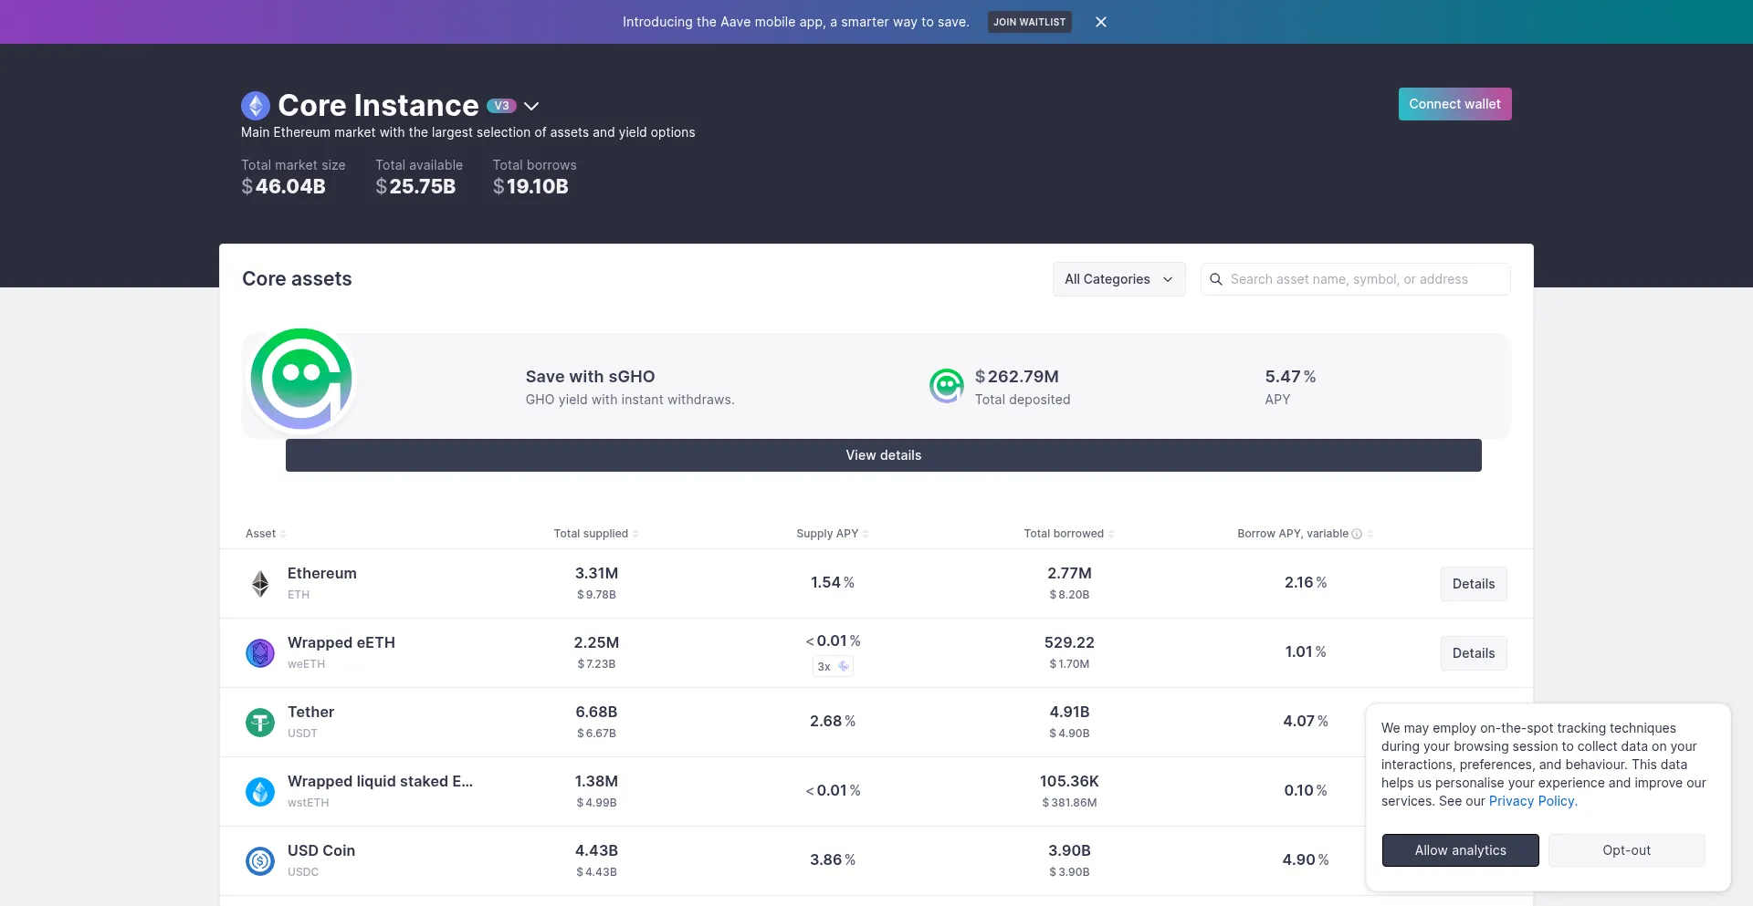This screenshot has height=906, width=1753.
Task: Focus the asset search field
Action: [x=1356, y=279]
